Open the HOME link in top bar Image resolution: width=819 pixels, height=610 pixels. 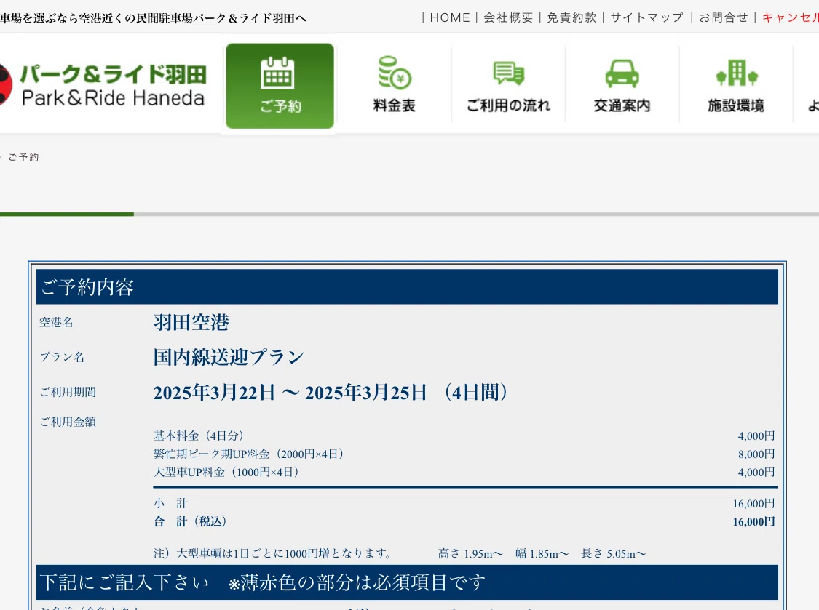pos(450,17)
